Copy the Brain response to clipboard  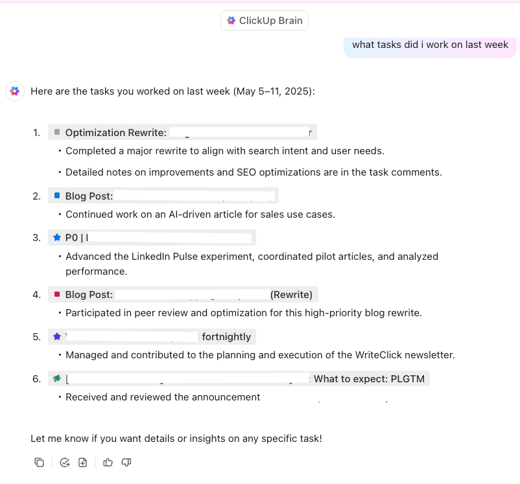39,462
